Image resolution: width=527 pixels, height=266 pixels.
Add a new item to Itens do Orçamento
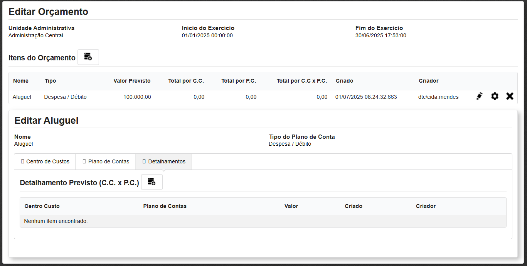[88, 57]
